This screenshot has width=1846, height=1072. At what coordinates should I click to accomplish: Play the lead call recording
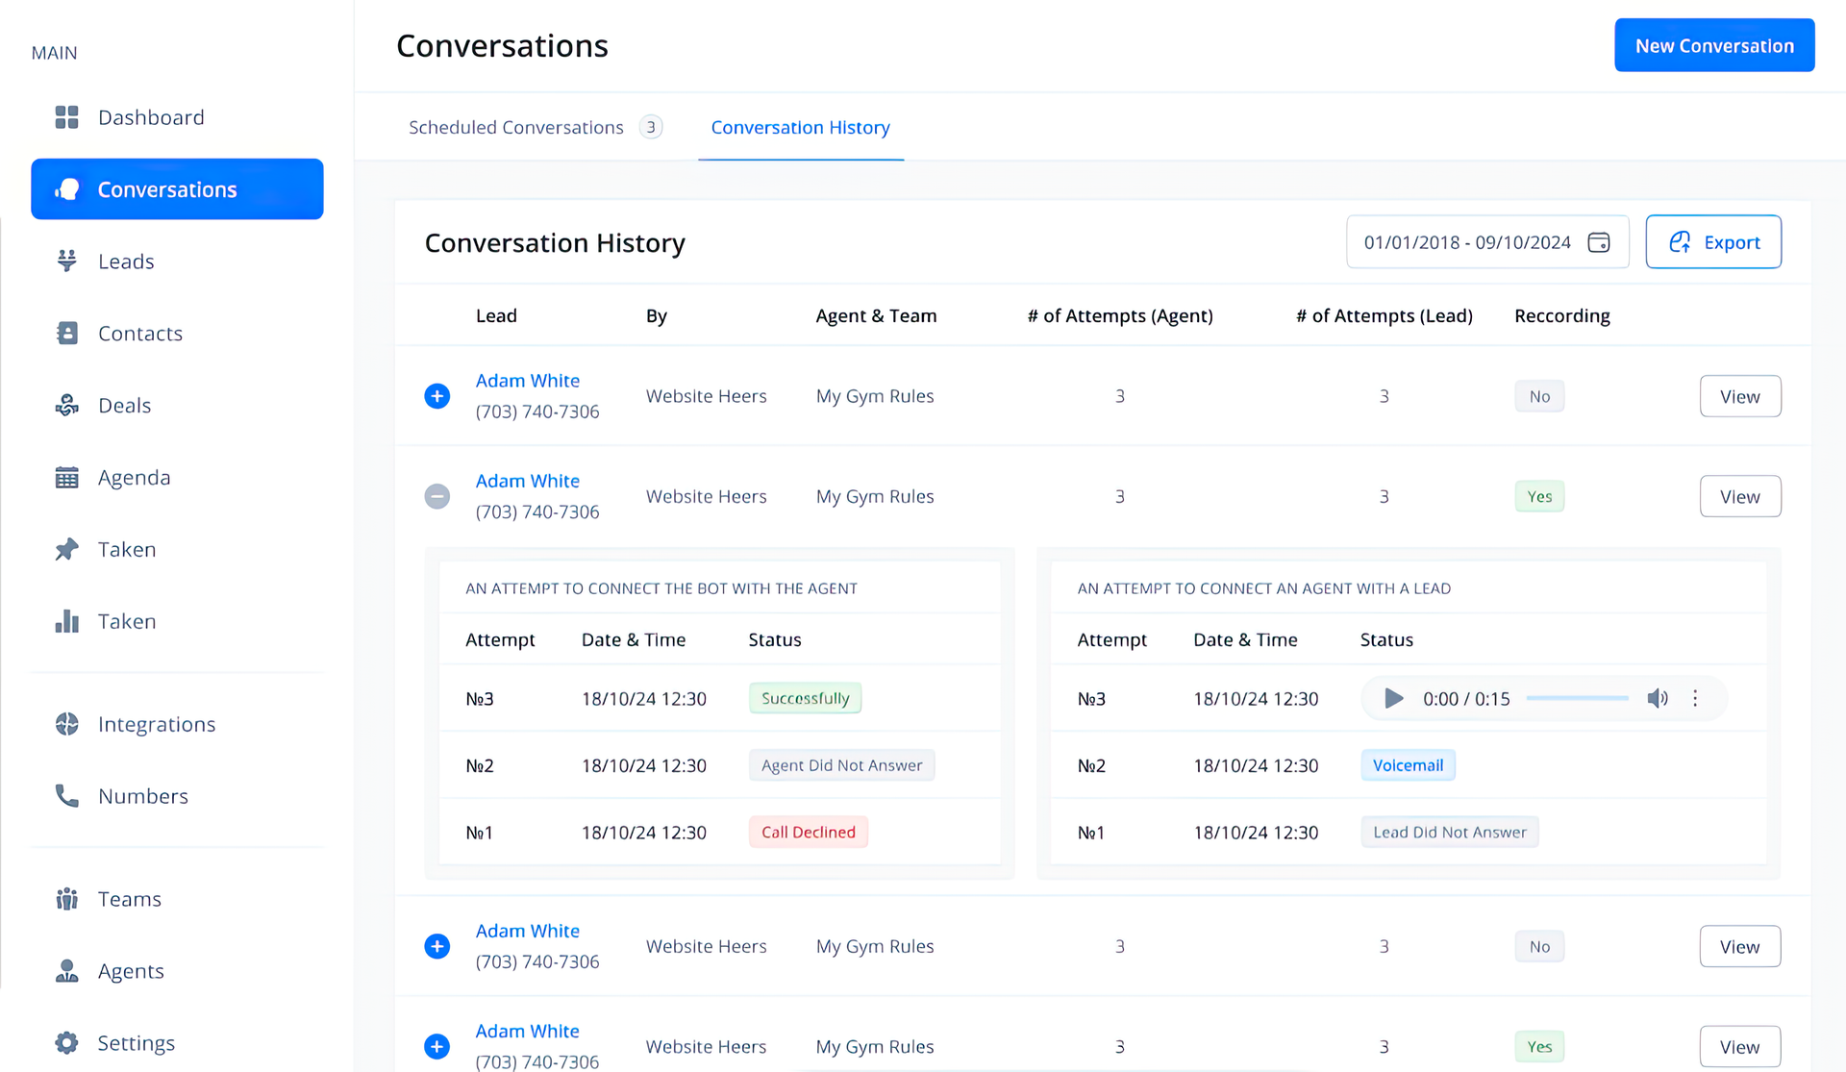click(x=1392, y=699)
